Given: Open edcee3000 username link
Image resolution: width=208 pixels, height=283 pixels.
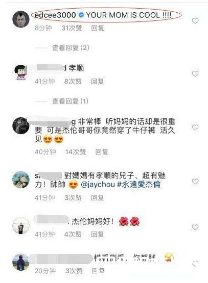Looking at the screenshot, I should 55,15.
